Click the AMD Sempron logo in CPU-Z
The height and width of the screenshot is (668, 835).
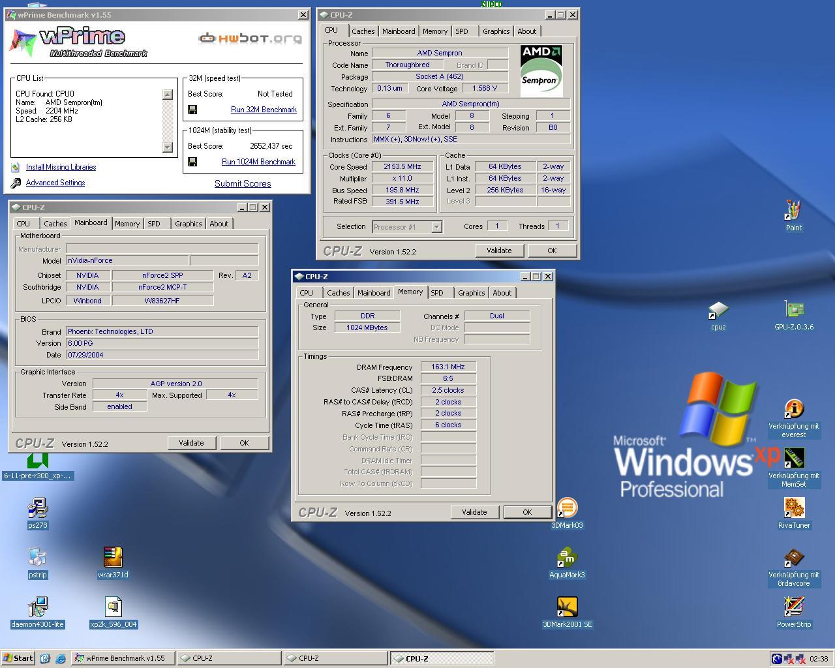[x=541, y=70]
